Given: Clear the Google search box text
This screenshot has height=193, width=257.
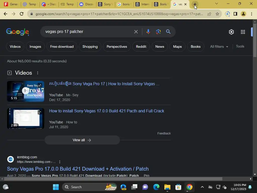Looking at the screenshot, I should click(136, 32).
